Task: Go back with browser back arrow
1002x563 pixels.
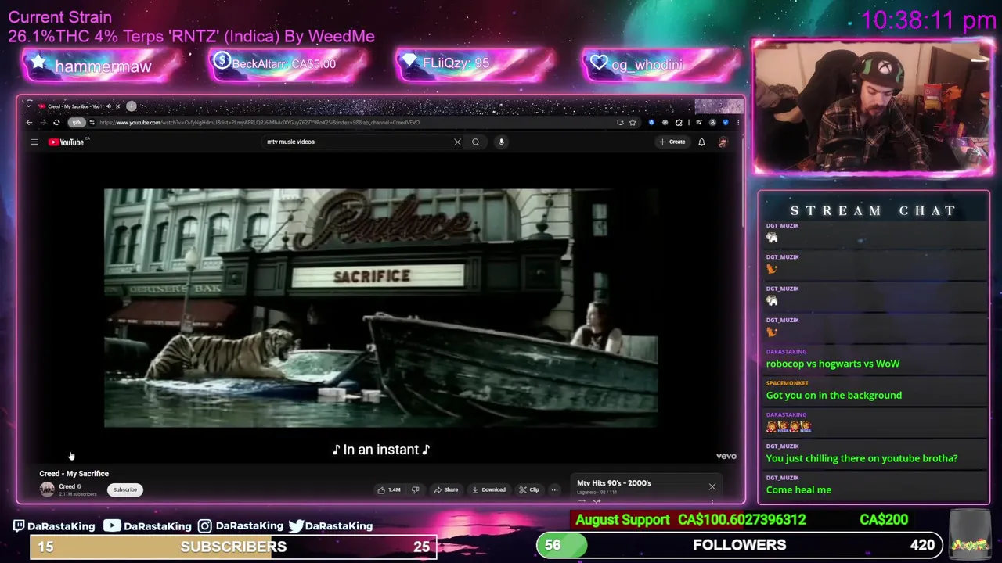Action: click(30, 122)
